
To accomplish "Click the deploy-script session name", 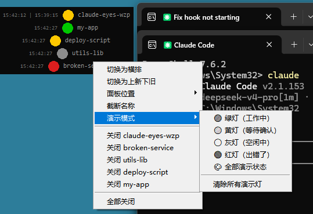I will coord(88,40).
